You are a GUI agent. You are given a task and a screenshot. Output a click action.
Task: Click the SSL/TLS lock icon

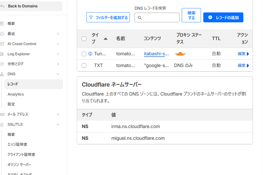pyautogui.click(x=2, y=125)
